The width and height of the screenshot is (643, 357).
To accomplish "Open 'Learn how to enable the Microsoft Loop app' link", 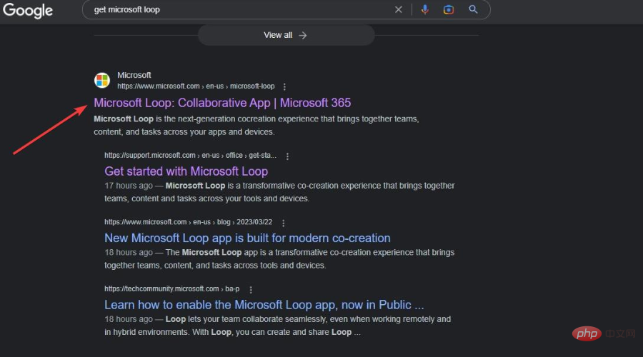I will point(264,305).
